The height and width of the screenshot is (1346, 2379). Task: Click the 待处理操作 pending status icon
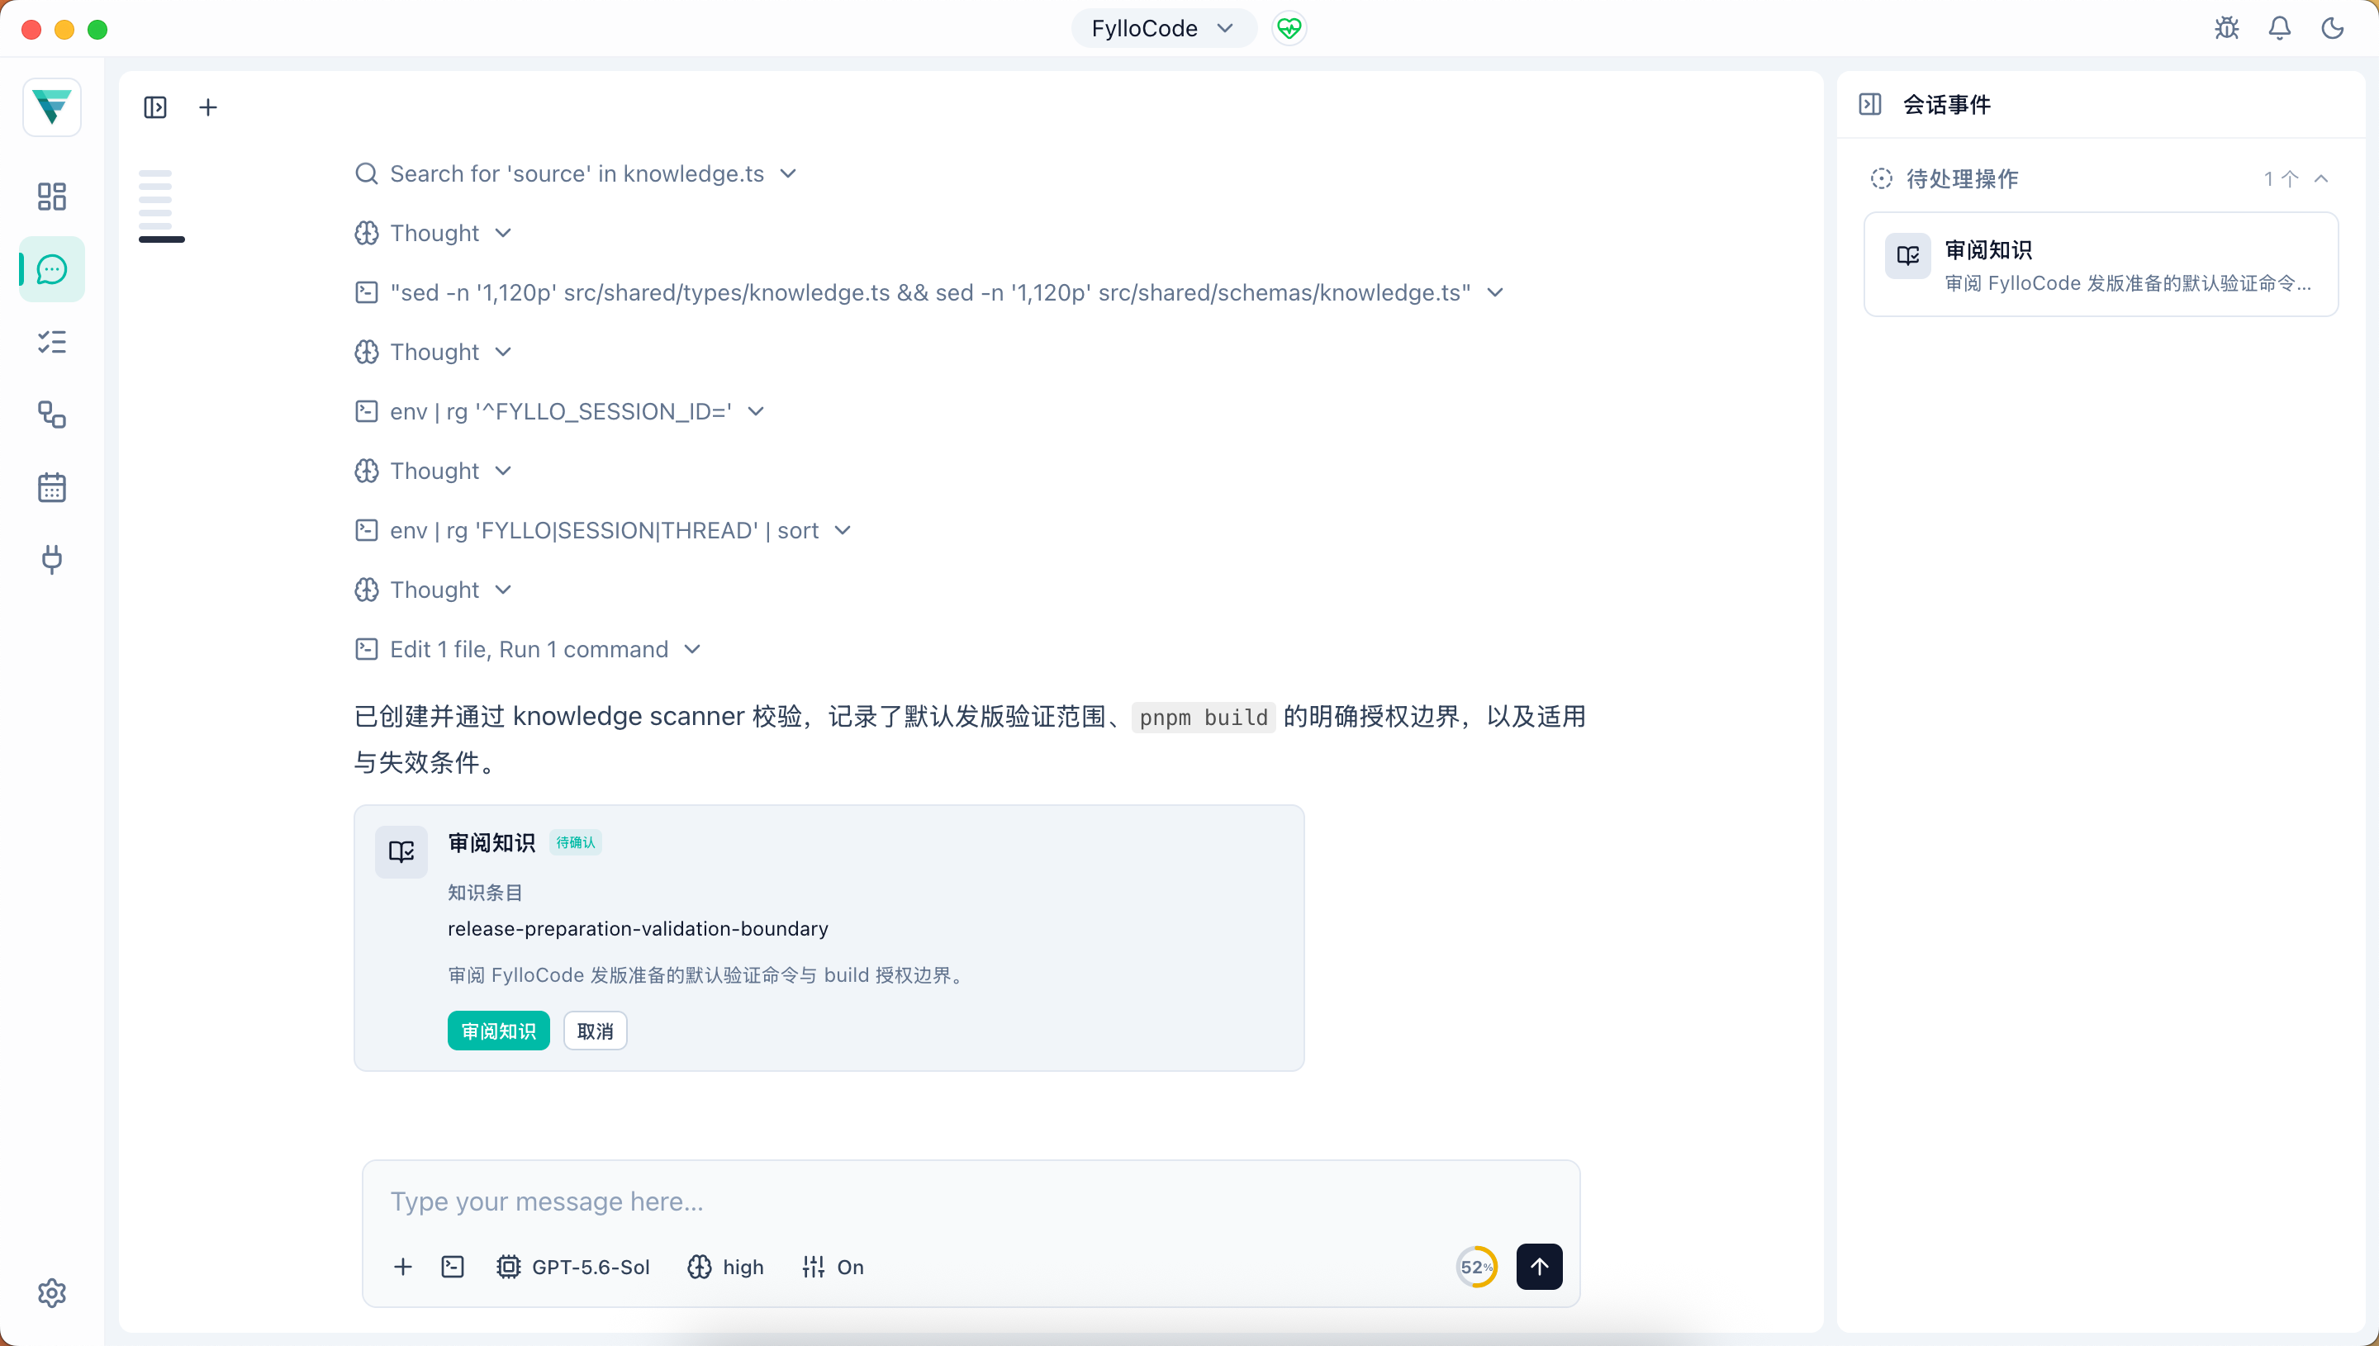[1881, 178]
